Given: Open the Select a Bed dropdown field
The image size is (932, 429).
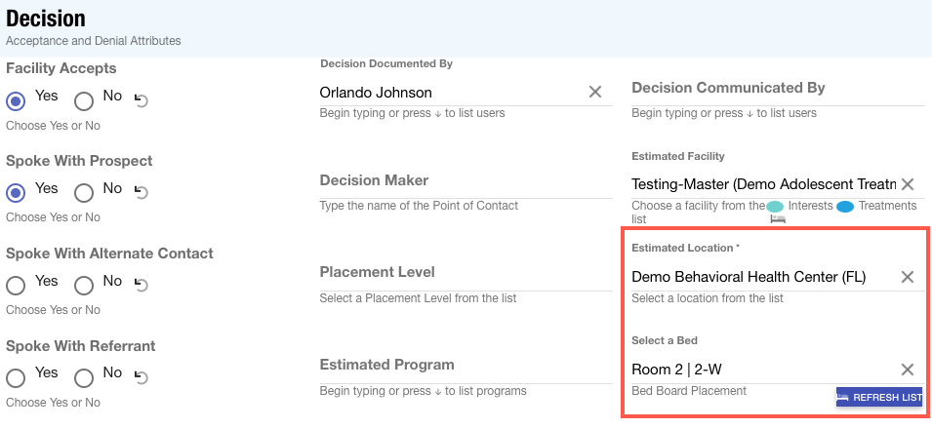Looking at the screenshot, I should (x=761, y=369).
